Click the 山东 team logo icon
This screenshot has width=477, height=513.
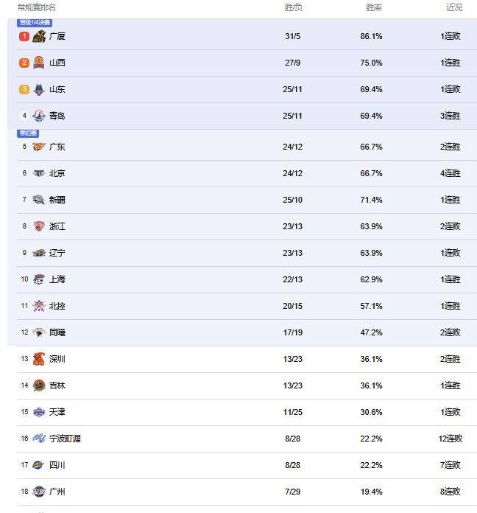[x=39, y=89]
